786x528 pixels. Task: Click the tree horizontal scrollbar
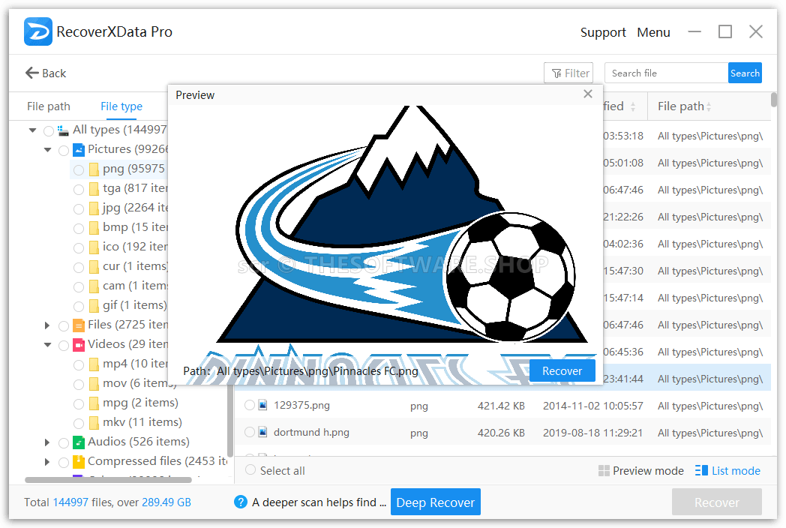click(108, 480)
